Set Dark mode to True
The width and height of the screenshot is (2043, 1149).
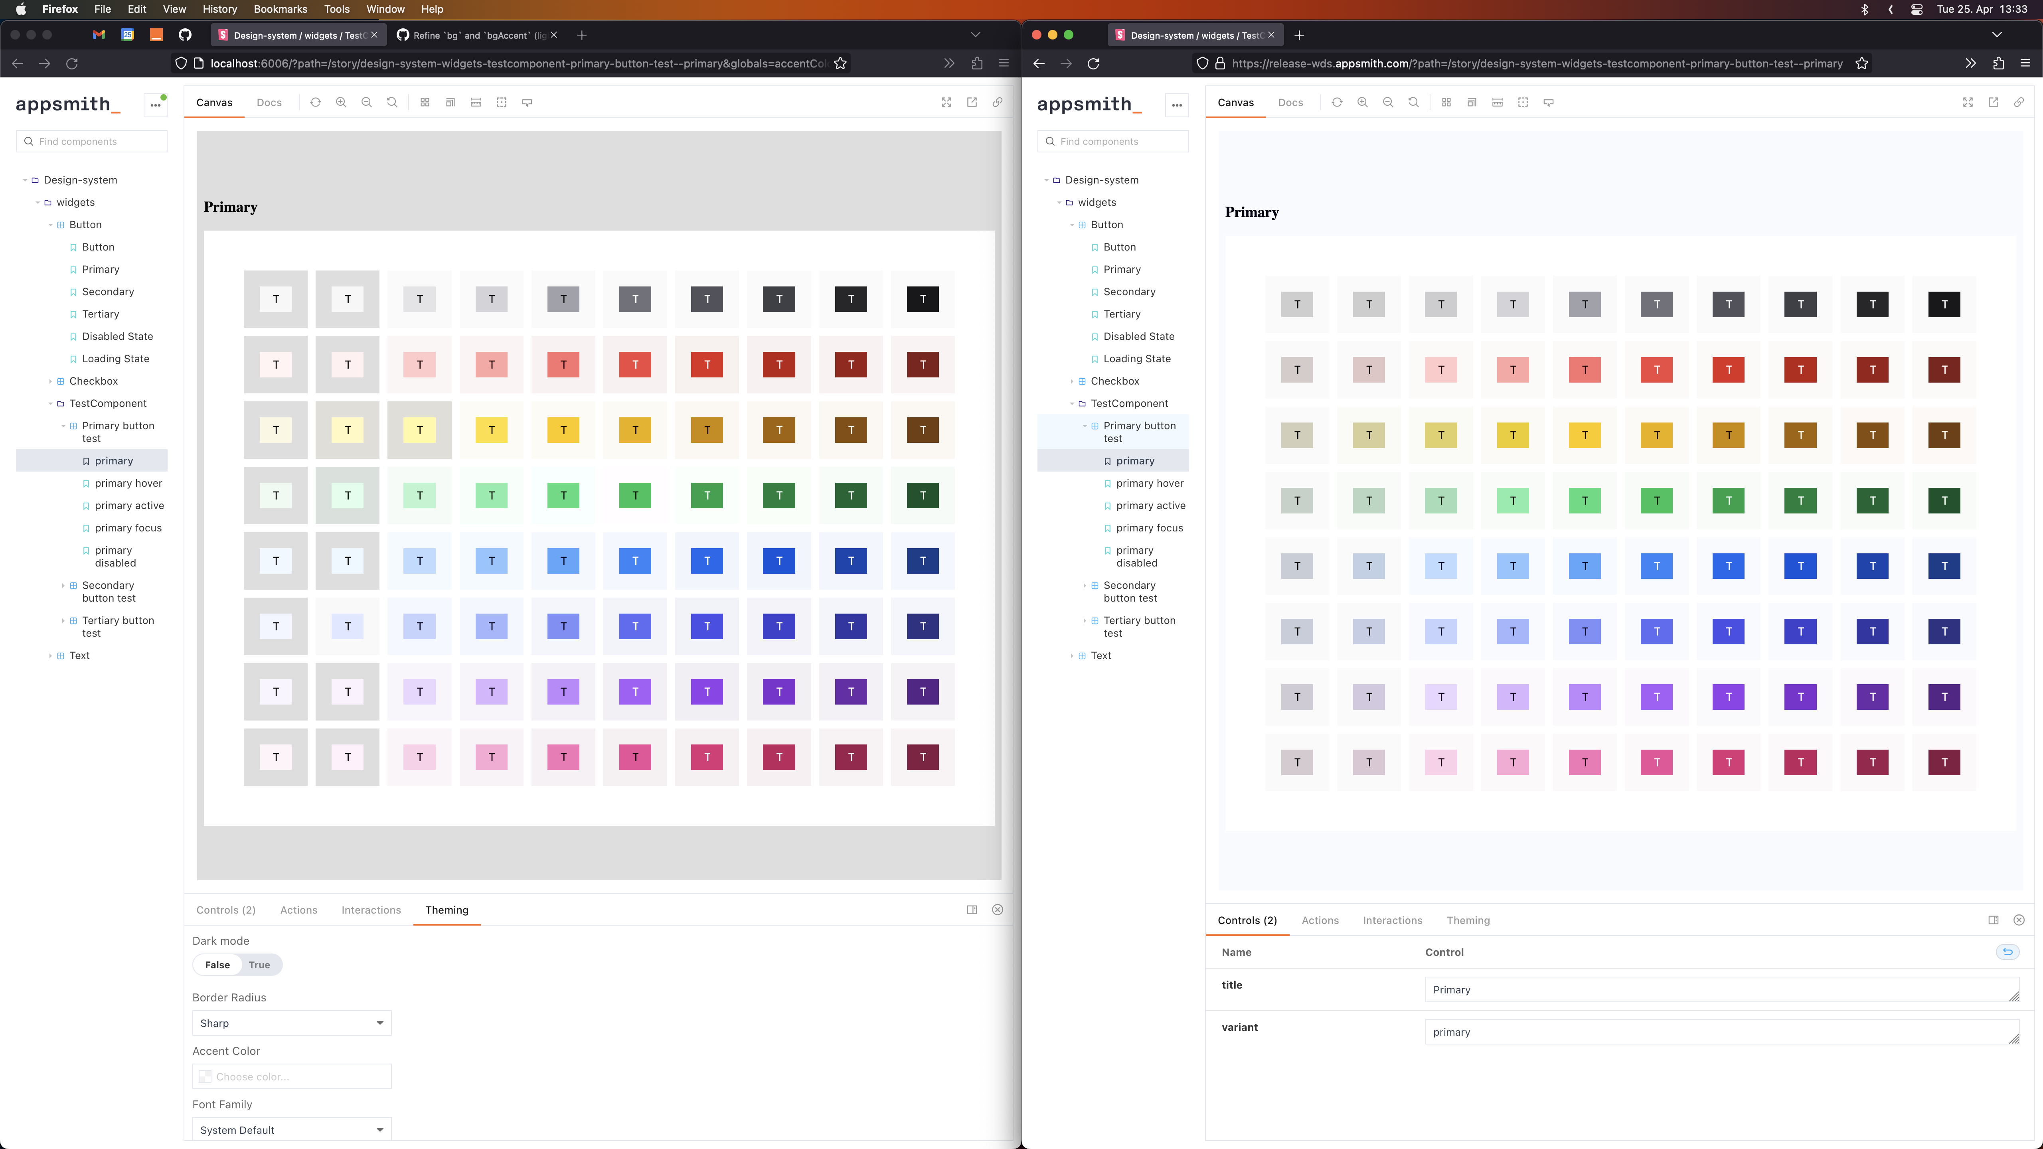259,965
